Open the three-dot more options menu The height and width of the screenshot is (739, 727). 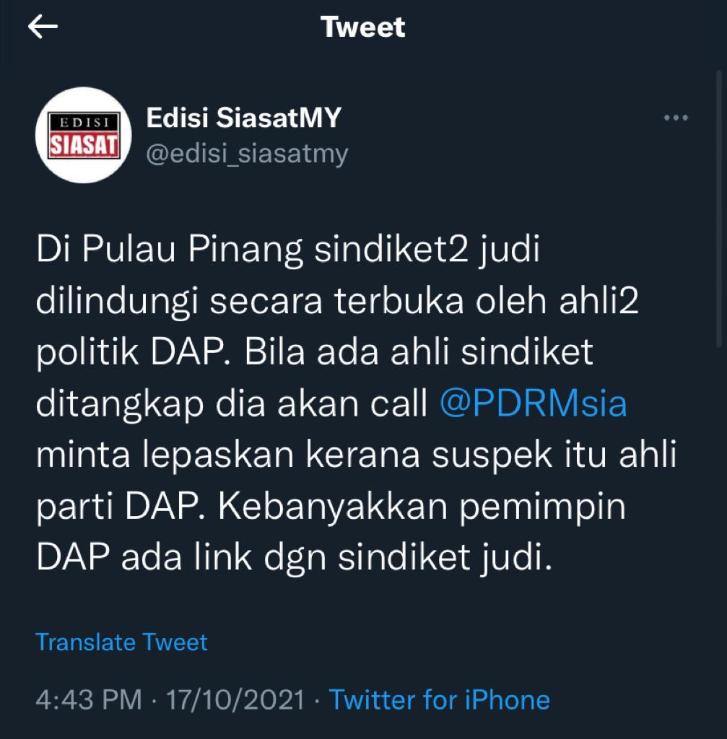click(676, 118)
